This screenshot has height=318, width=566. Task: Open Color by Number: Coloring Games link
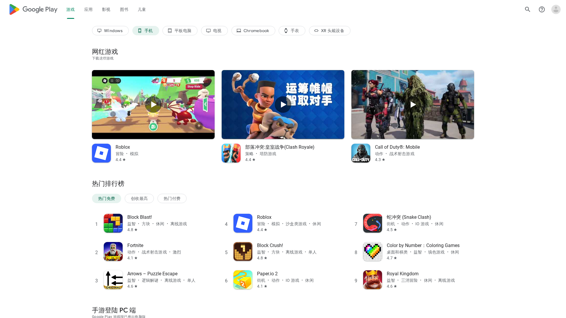click(x=423, y=246)
